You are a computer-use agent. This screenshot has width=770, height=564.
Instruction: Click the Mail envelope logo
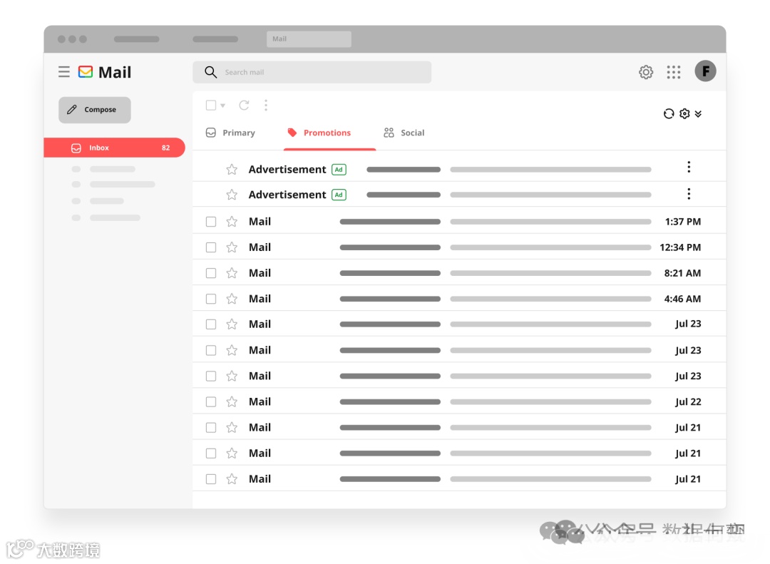tap(86, 72)
